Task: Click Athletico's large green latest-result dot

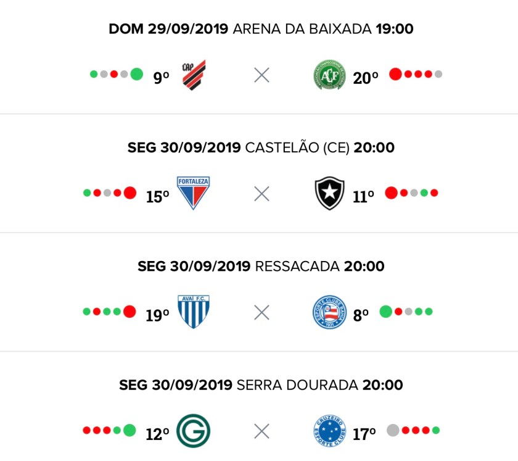Action: click(137, 74)
